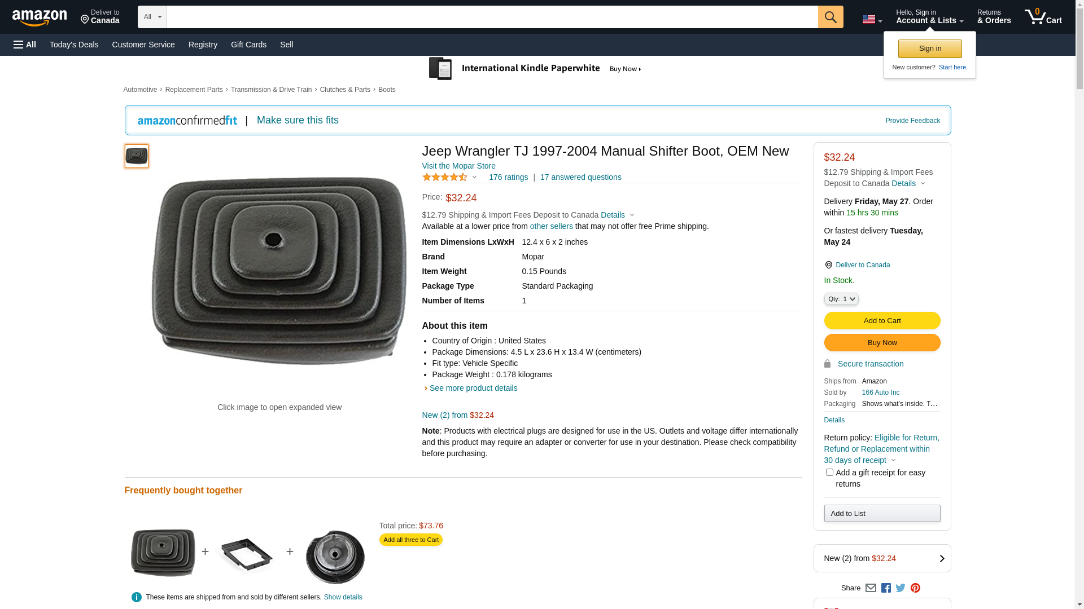Click the Add to Cart button
1084x609 pixels.
pos(882,321)
